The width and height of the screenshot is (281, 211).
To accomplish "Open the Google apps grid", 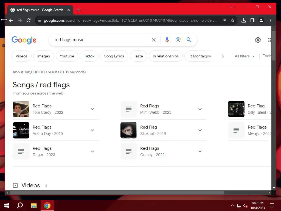I will click(269, 40).
